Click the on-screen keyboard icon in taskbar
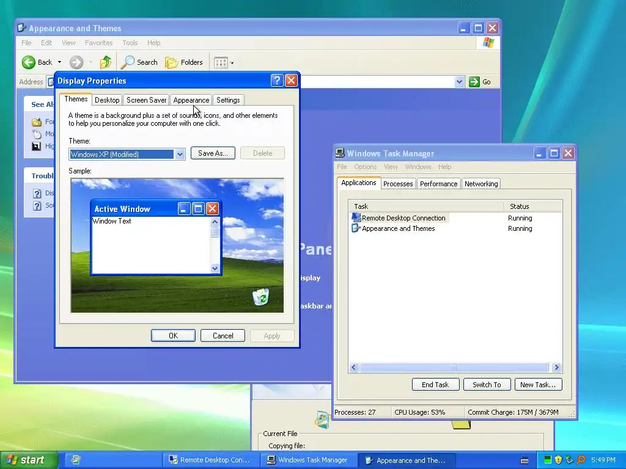 click(525, 460)
